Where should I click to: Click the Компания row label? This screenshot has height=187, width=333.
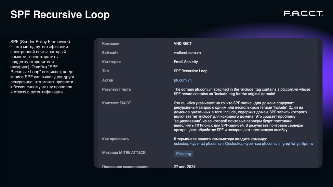pyautogui.click(x=111, y=44)
